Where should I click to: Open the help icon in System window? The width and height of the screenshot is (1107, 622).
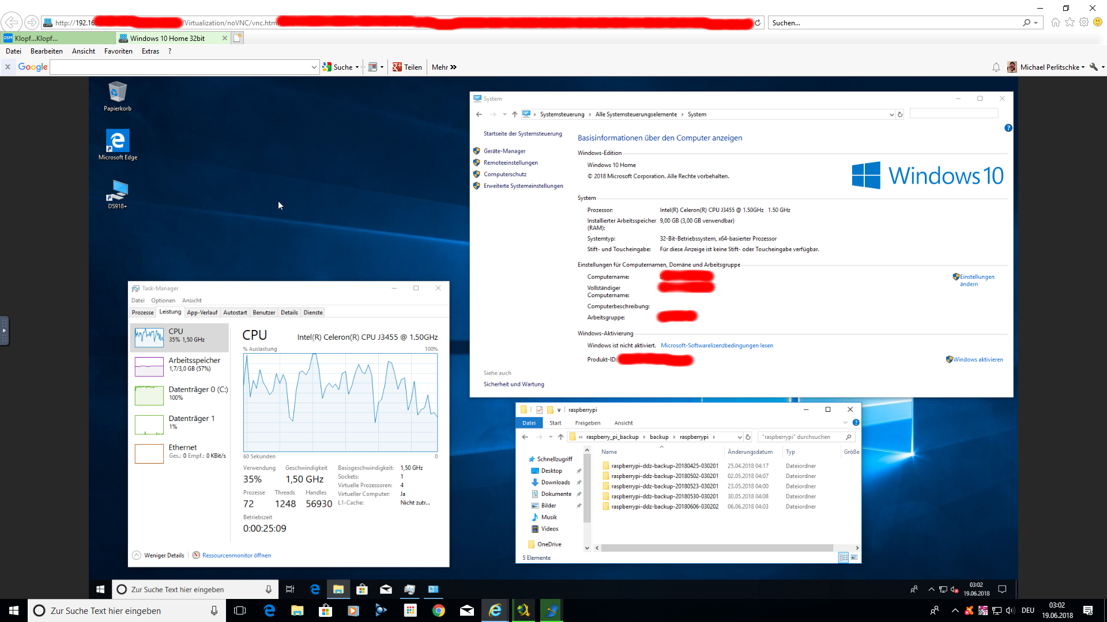pyautogui.click(x=1008, y=128)
